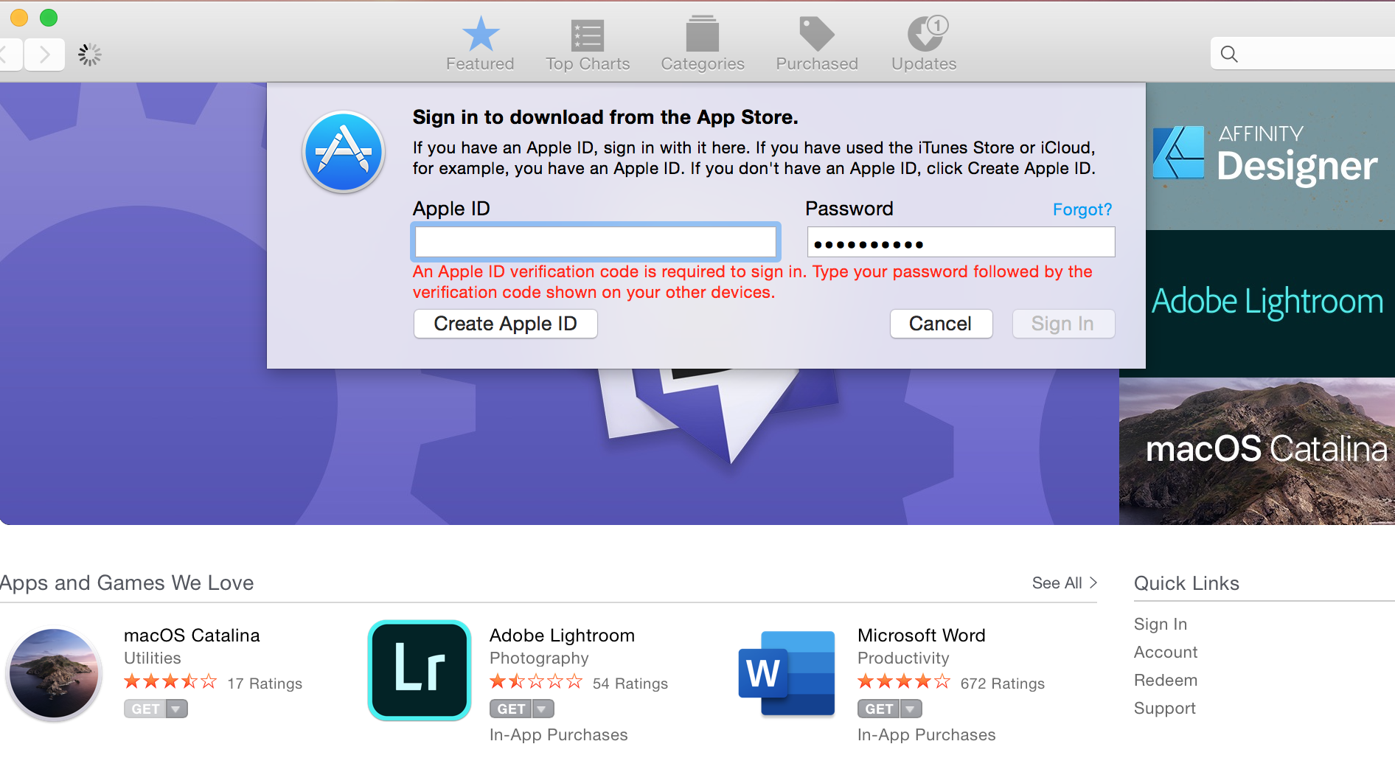Click the 54 Ratings text
1395x758 pixels.
click(x=630, y=684)
